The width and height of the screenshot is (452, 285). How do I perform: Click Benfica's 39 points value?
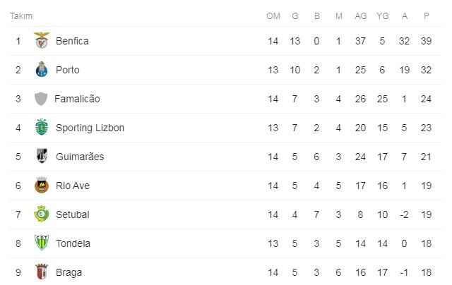(426, 41)
